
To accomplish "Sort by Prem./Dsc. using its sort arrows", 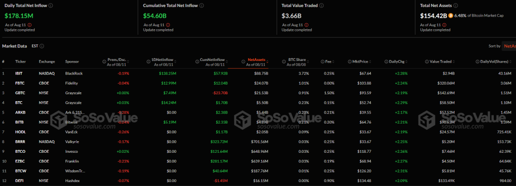I will pos(128,61).
